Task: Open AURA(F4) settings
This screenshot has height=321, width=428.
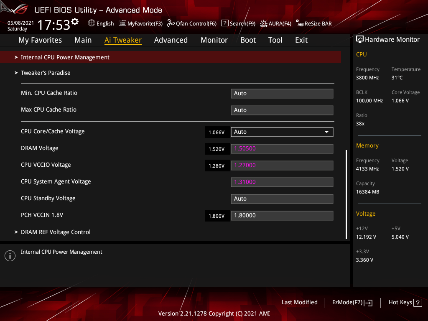Action: [x=280, y=24]
